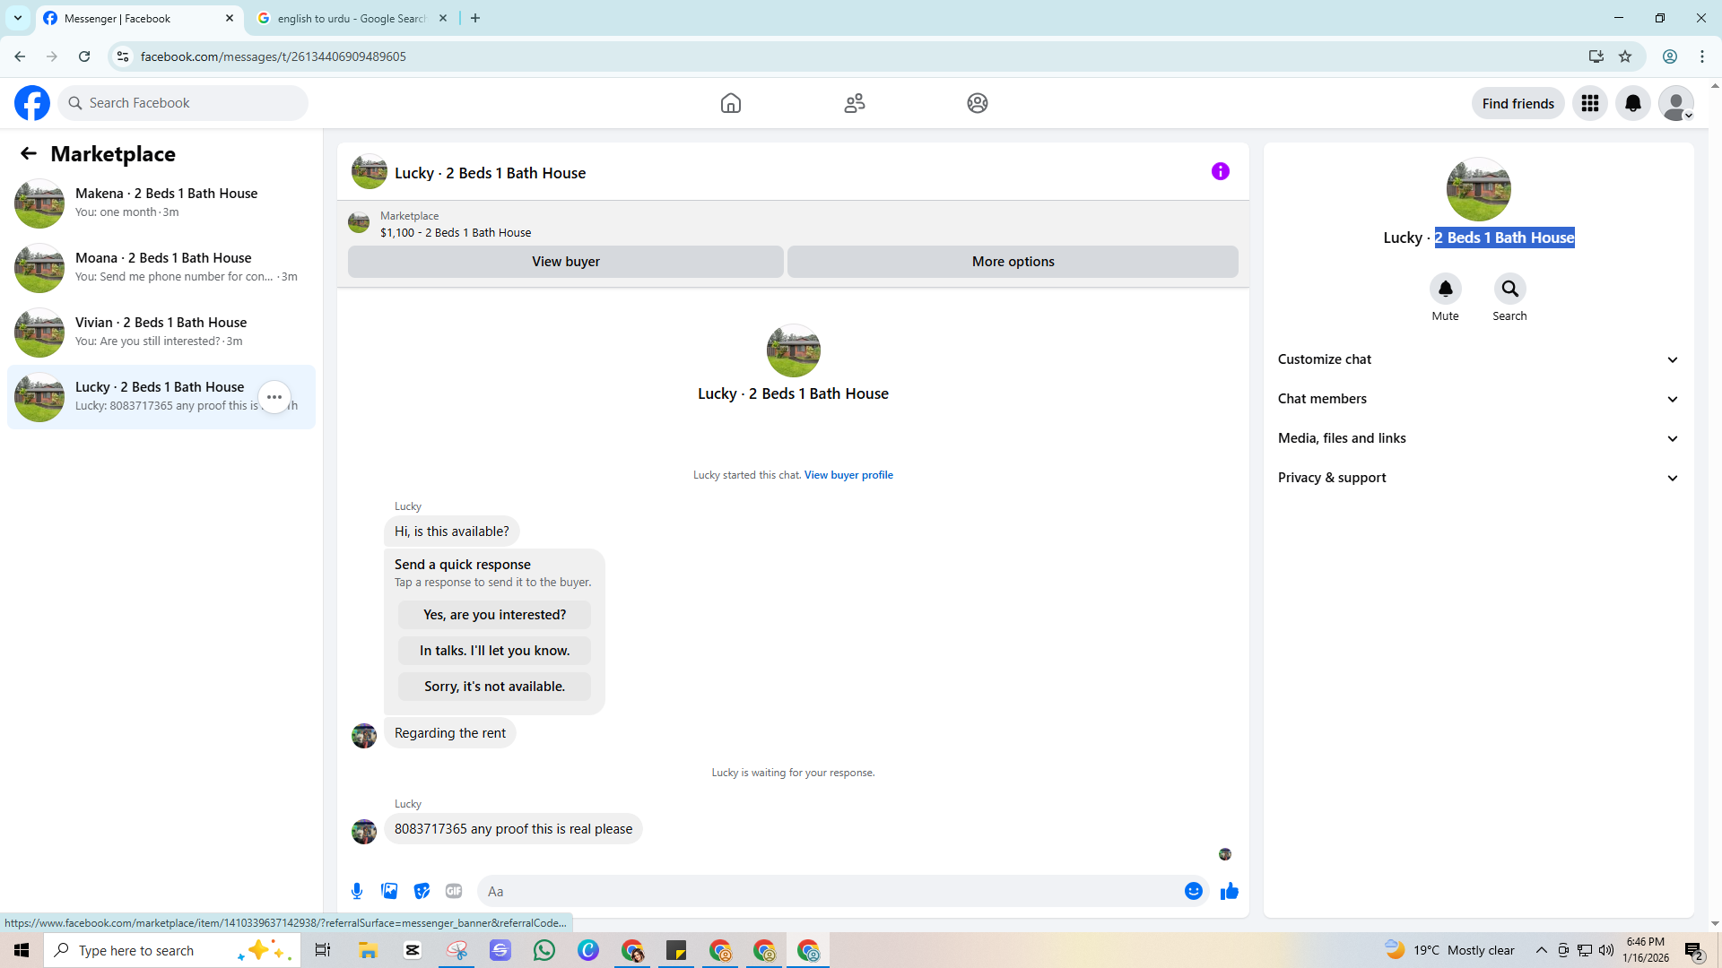Click the View buyer button
Viewport: 1722px width, 968px height.
[x=565, y=262]
